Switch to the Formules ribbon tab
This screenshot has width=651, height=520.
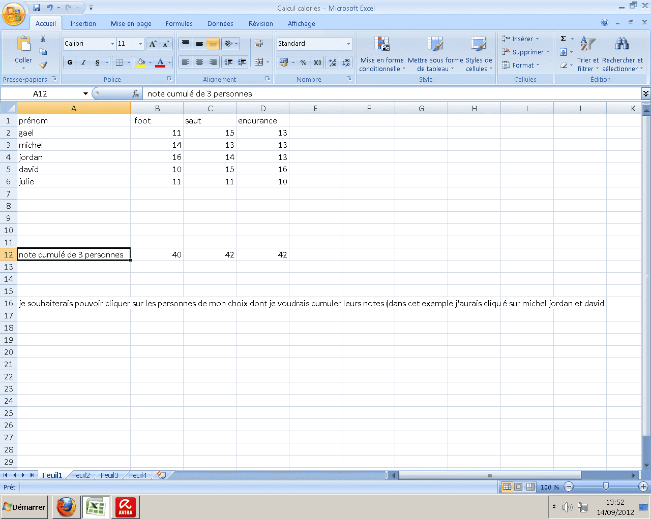point(179,24)
